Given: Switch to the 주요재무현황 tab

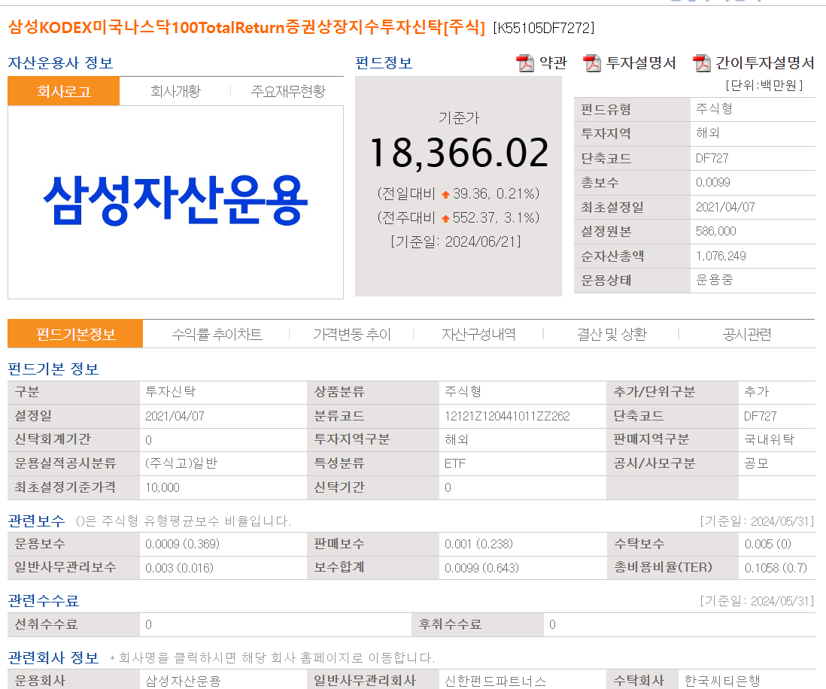Looking at the screenshot, I should point(288,91).
